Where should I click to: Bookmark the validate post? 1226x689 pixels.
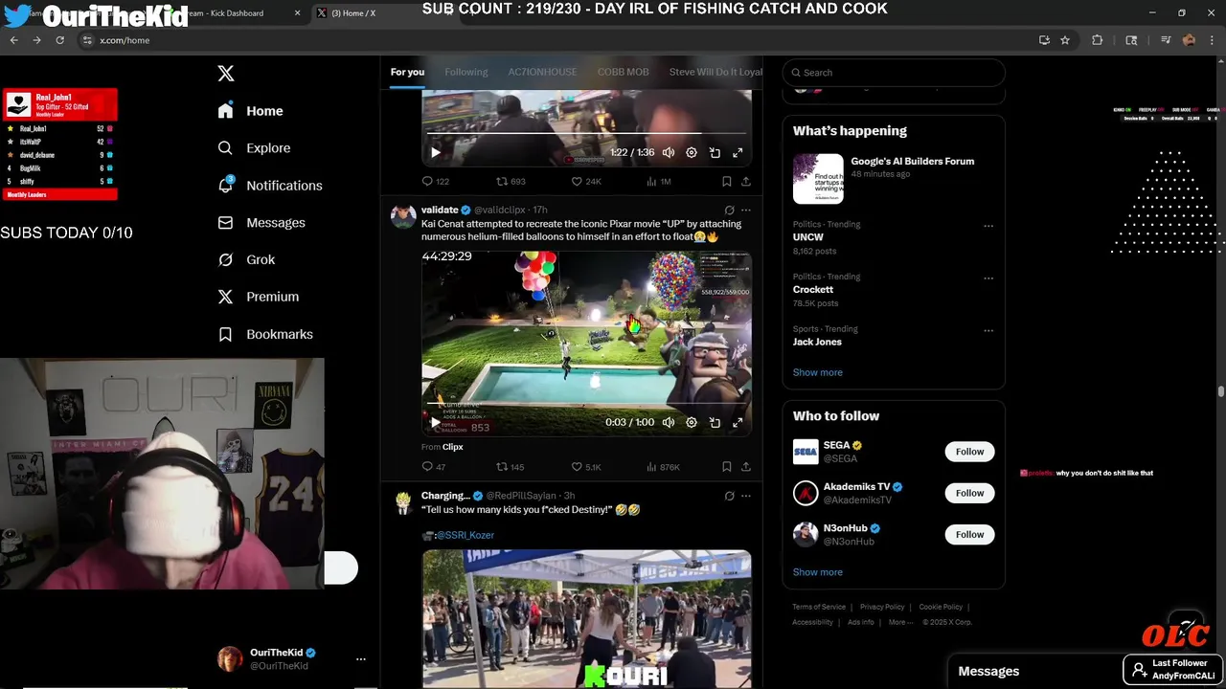tap(726, 467)
